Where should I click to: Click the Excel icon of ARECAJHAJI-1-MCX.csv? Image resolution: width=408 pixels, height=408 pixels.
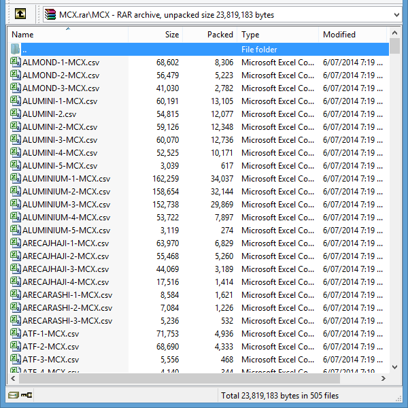[16, 243]
